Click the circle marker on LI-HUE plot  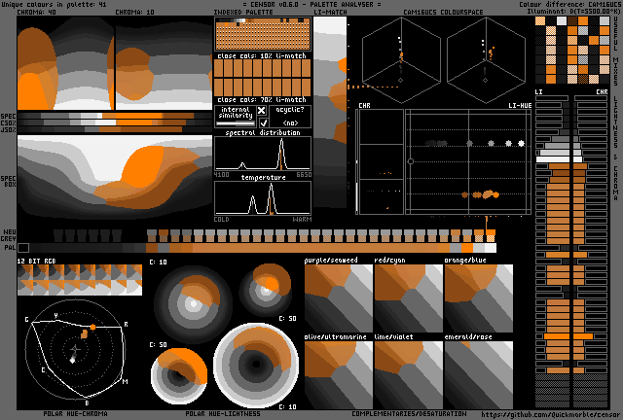tap(411, 160)
